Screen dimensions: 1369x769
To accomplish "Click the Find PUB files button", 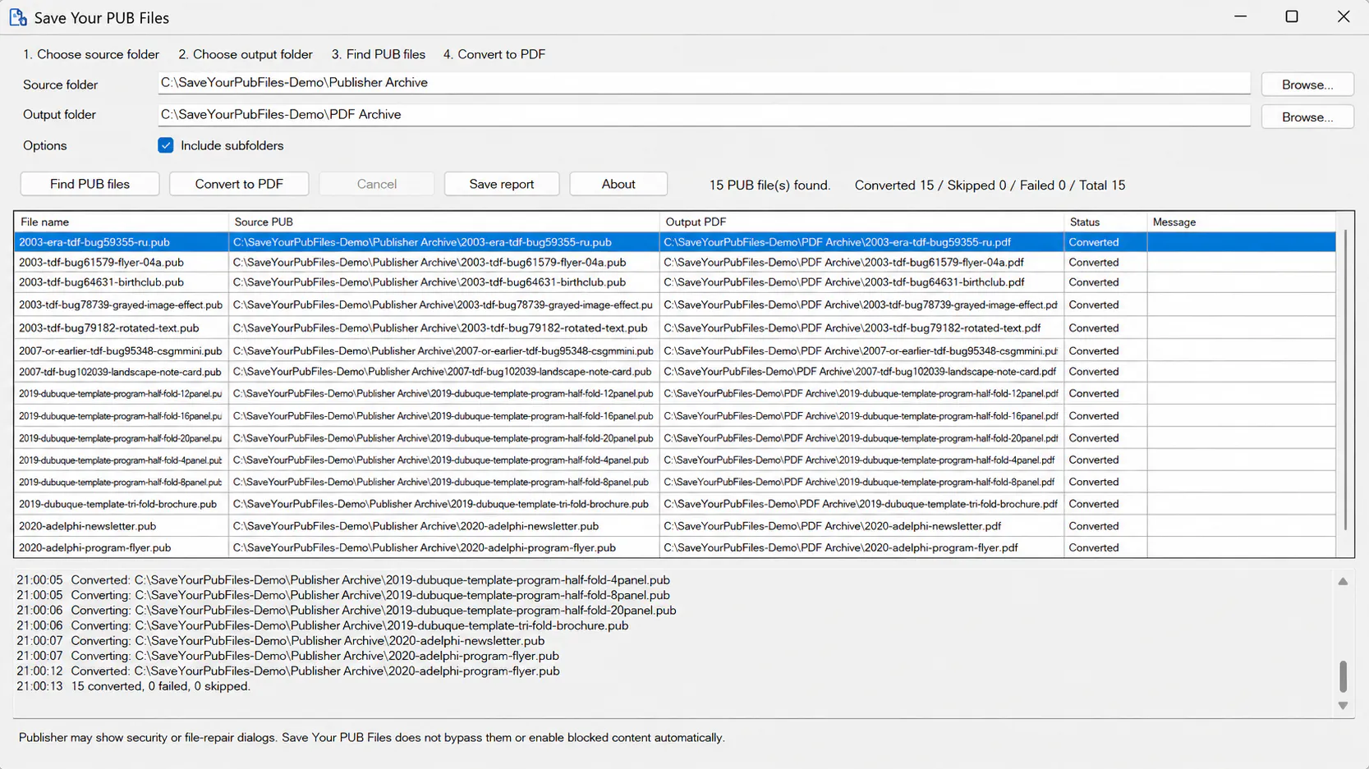I will tap(90, 184).
